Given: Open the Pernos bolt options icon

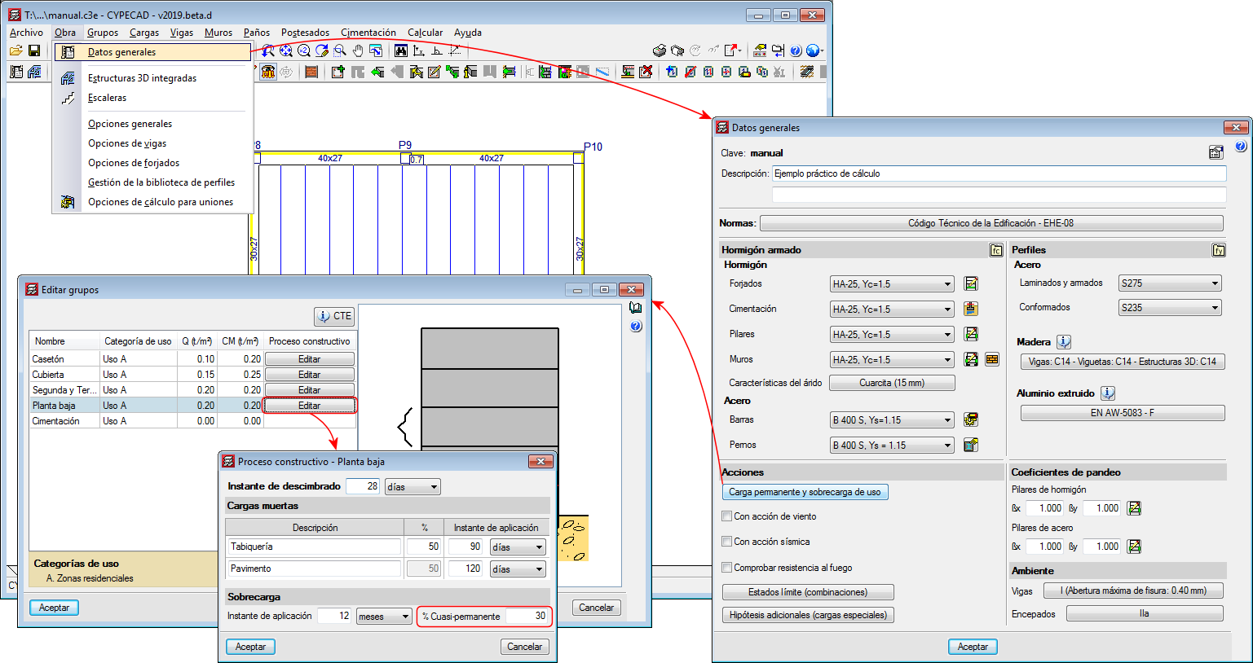Looking at the screenshot, I should [x=971, y=445].
